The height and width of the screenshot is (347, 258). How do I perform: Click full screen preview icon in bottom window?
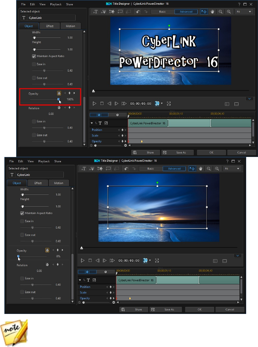coord(157,260)
